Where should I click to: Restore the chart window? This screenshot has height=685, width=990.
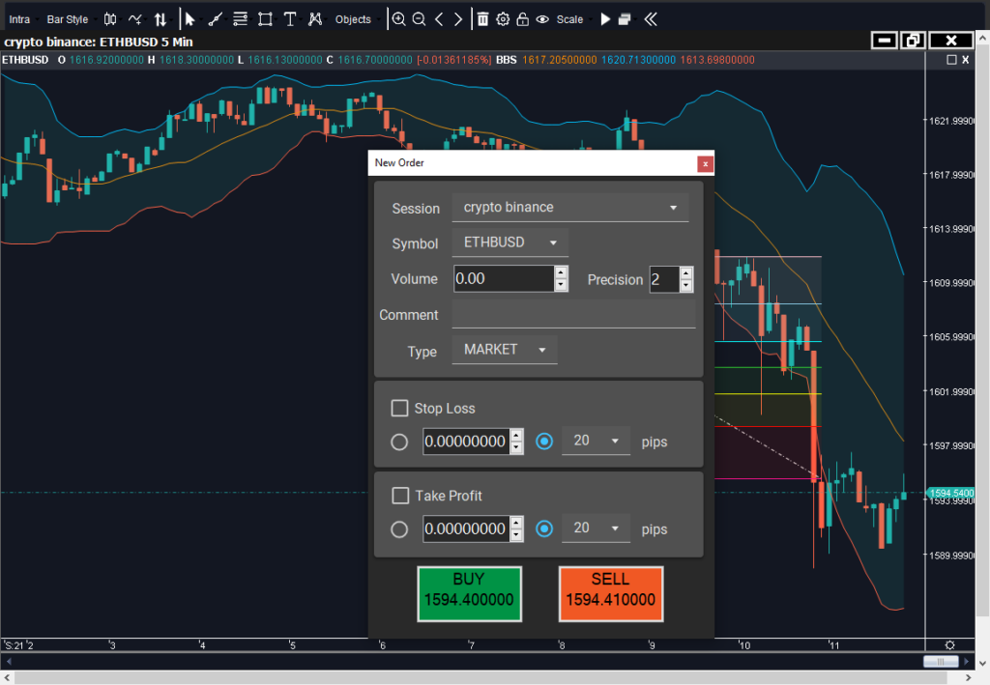(x=913, y=41)
